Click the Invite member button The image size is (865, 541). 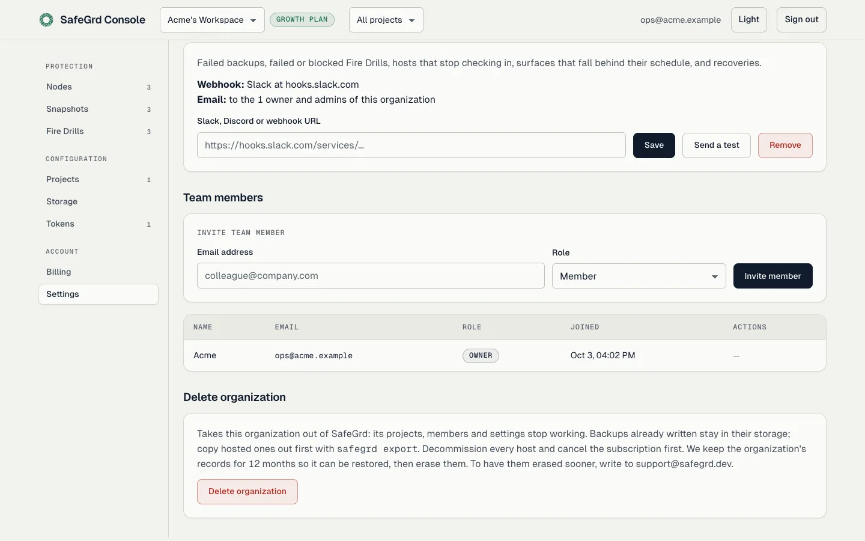773,276
